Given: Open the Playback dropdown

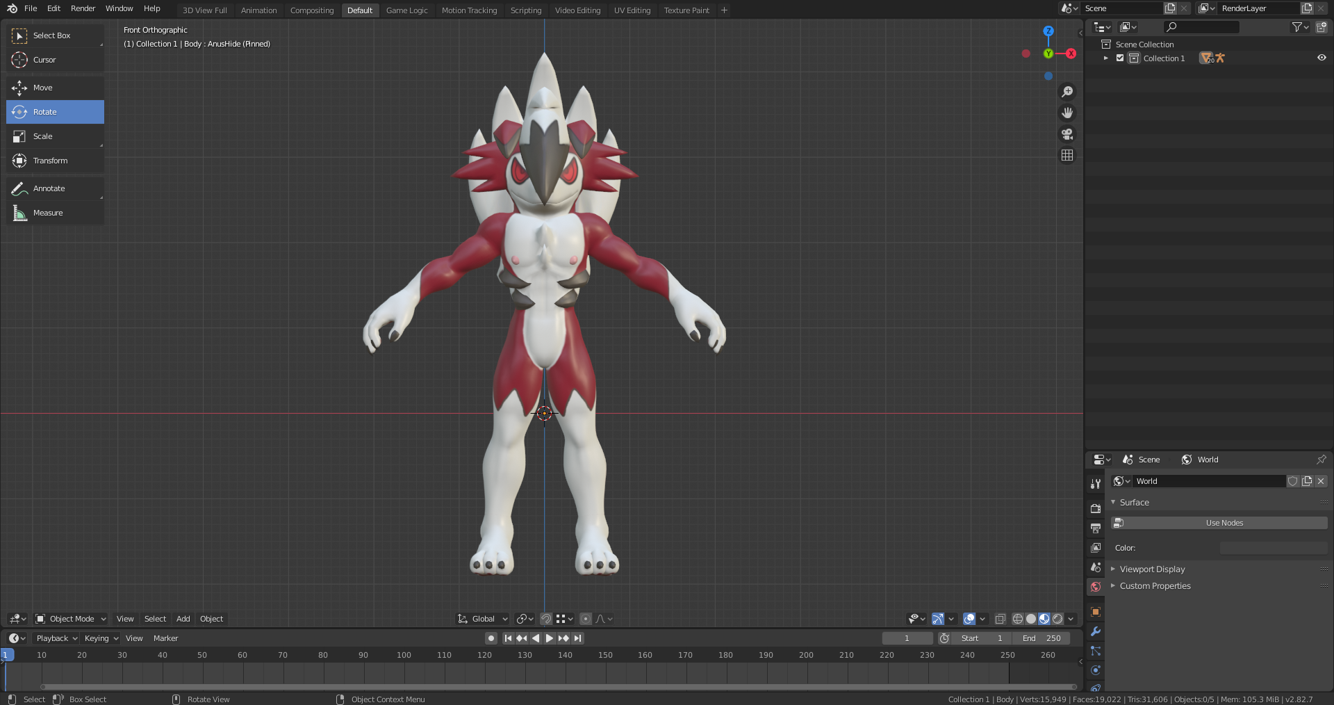Looking at the screenshot, I should click(56, 638).
